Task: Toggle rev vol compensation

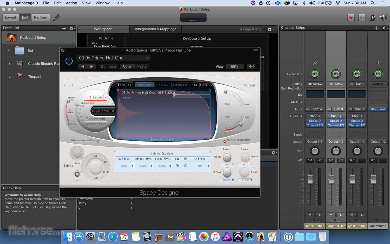Action: pyautogui.click(x=225, y=142)
